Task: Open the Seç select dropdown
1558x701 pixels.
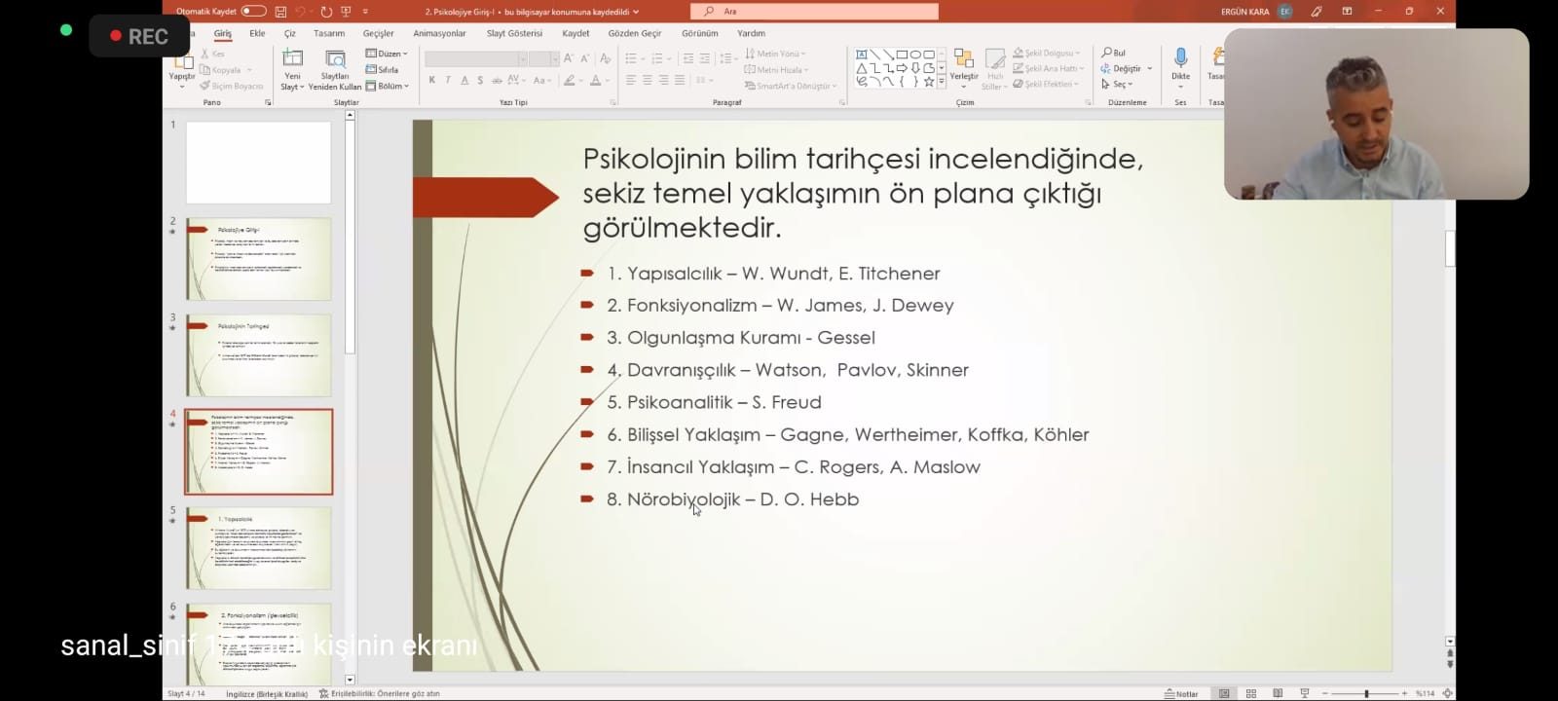Action: coord(1117,84)
